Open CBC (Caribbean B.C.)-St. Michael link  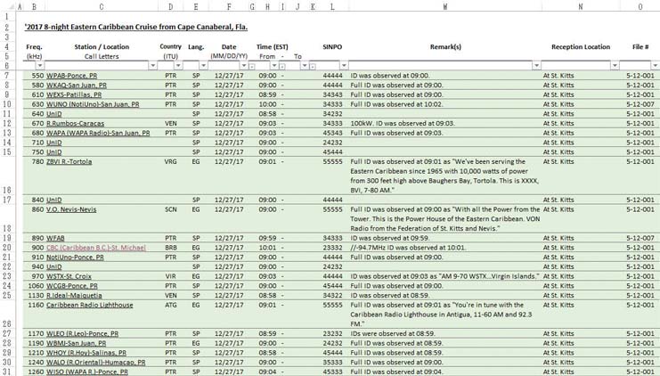click(x=96, y=248)
